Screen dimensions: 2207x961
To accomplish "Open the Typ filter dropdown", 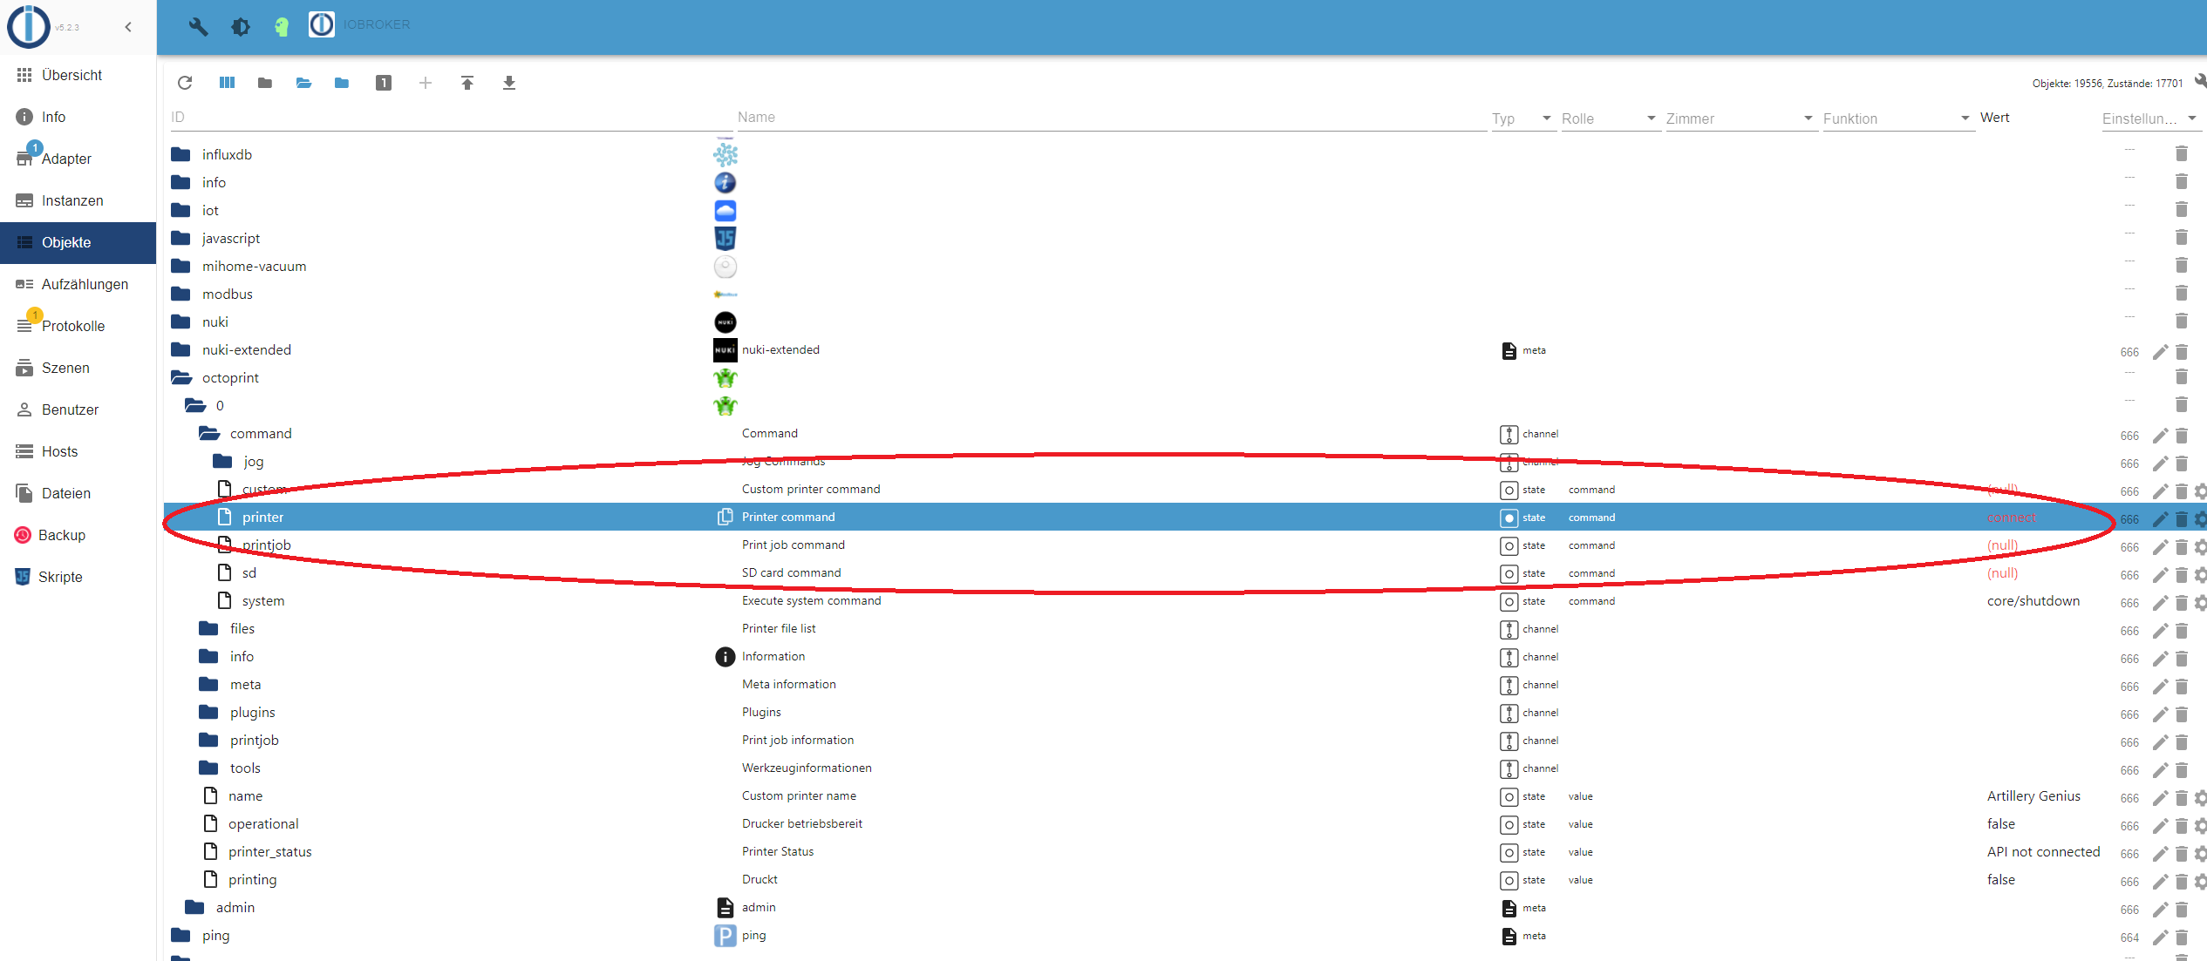I will [x=1522, y=118].
